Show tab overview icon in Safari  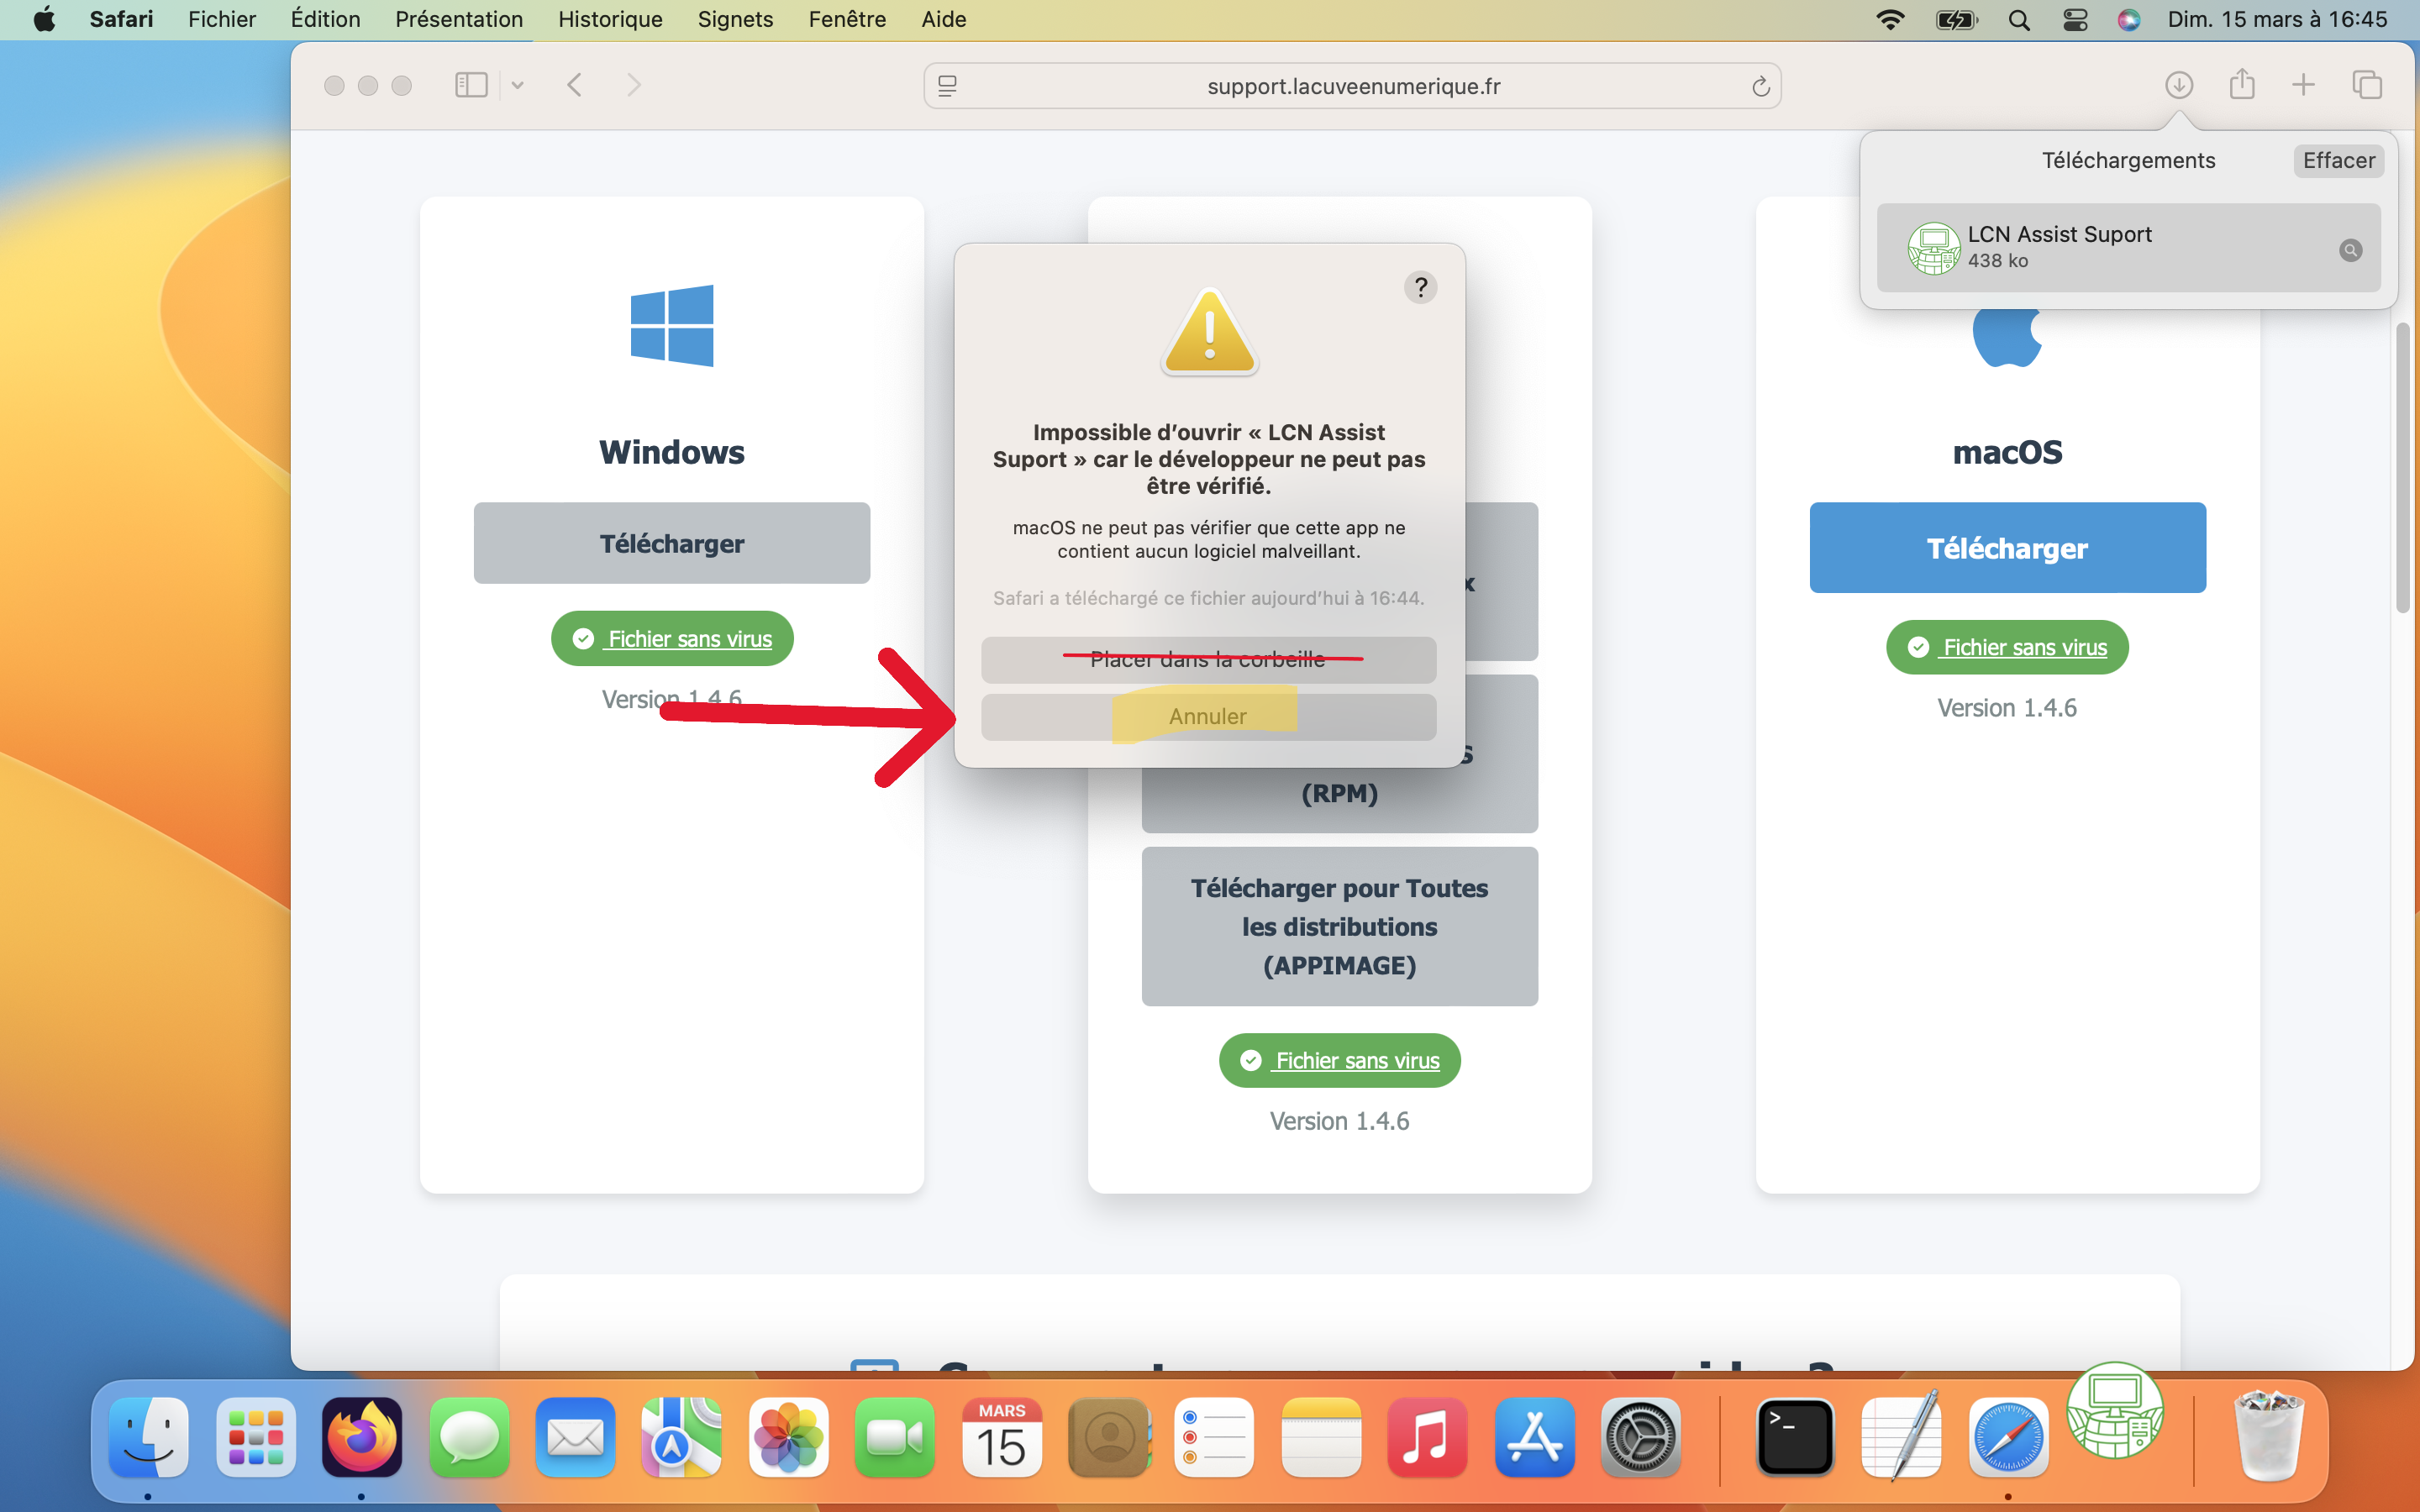pos(2367,85)
